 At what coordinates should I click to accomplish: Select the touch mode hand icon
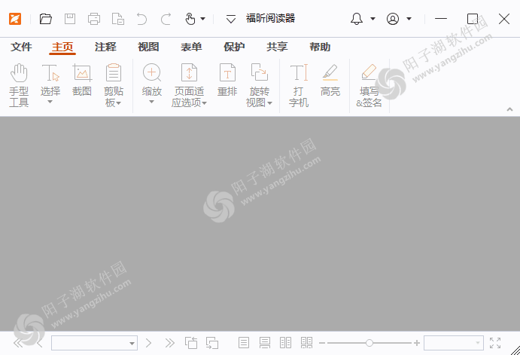190,19
